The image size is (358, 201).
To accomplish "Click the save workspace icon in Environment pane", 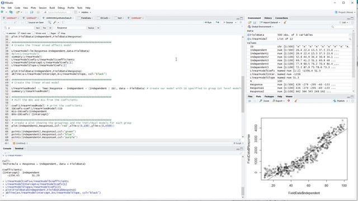I will 255,22.
